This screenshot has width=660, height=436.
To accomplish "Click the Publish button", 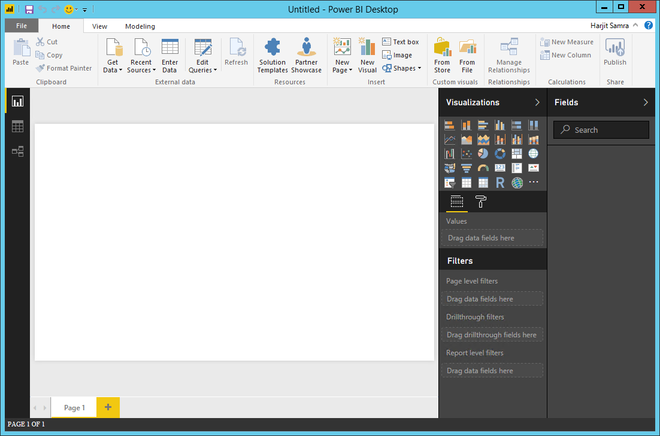I will [x=615, y=55].
